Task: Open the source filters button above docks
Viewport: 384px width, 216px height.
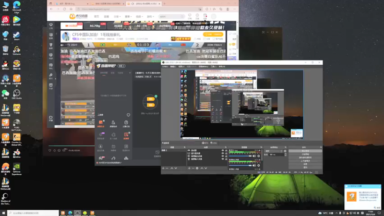Action: coord(214,143)
